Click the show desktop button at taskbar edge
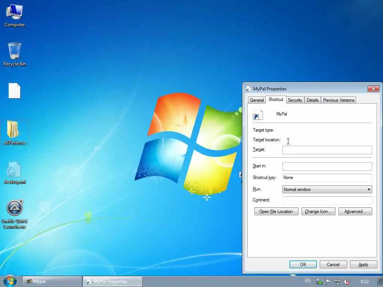Screen dimensions: 383x287 380,281
